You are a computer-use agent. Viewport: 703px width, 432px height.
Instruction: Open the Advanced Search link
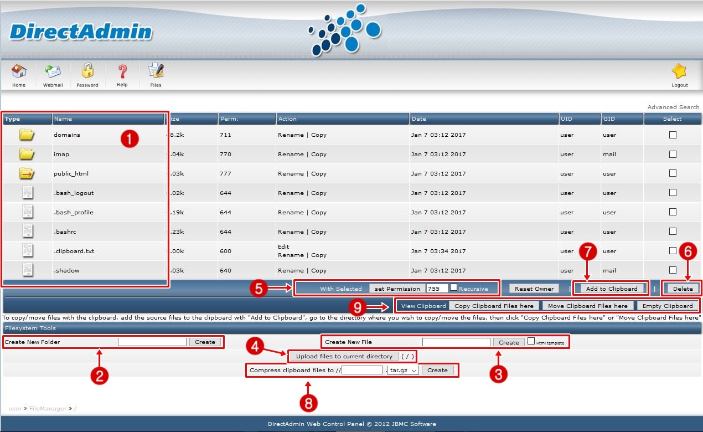674,107
